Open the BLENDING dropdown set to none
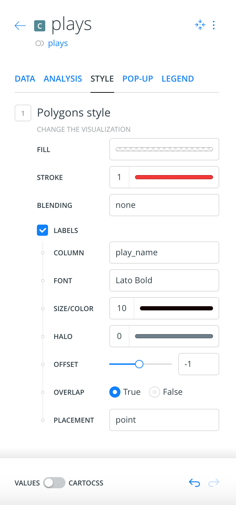Screen dimensions: 236x505 164,205
